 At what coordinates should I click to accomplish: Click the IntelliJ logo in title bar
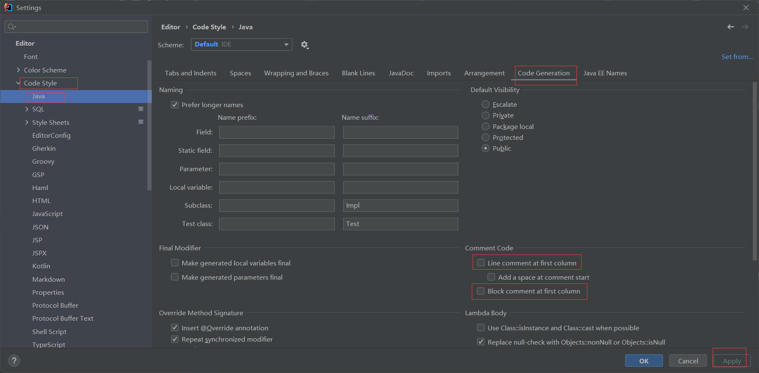[x=8, y=7]
